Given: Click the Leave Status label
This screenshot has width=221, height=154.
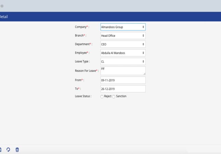Looking at the screenshot, I should [x=83, y=96].
